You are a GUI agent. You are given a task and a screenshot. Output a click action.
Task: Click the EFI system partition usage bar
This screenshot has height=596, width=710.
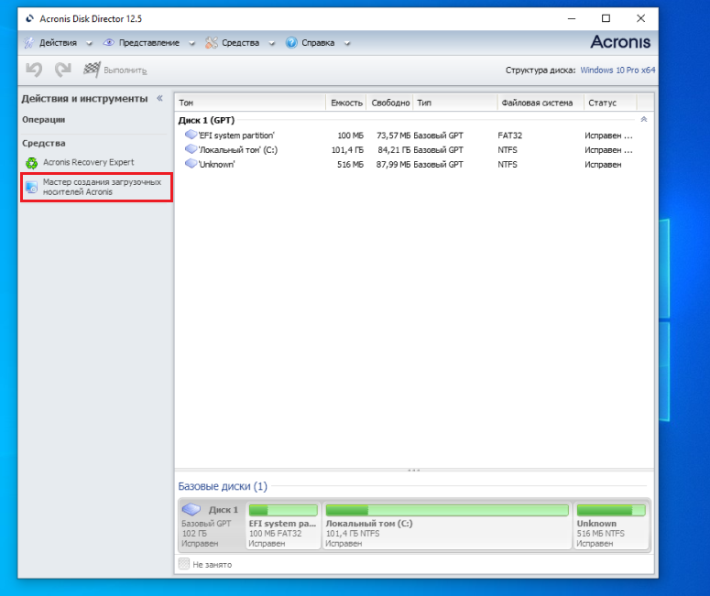coord(283,510)
